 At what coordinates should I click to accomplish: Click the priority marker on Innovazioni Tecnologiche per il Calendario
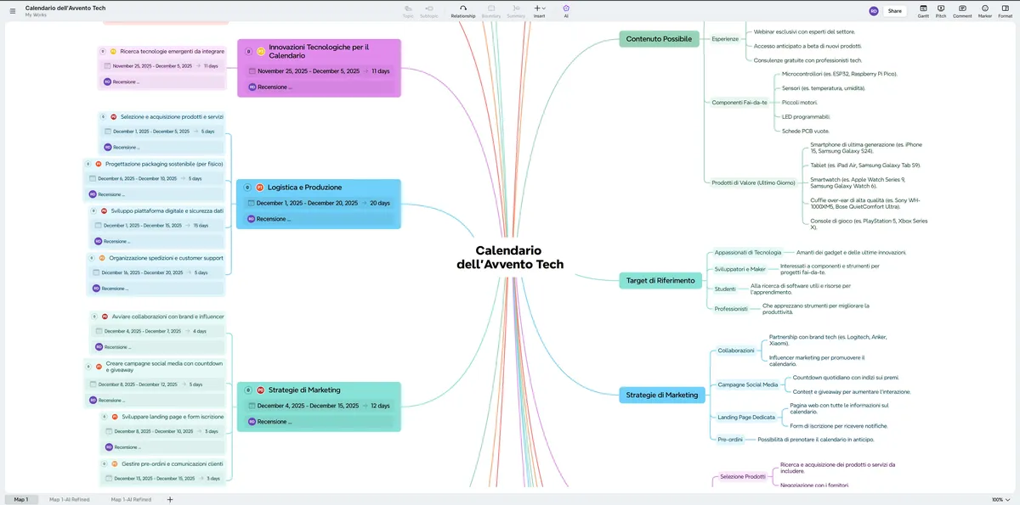pyautogui.click(x=261, y=52)
